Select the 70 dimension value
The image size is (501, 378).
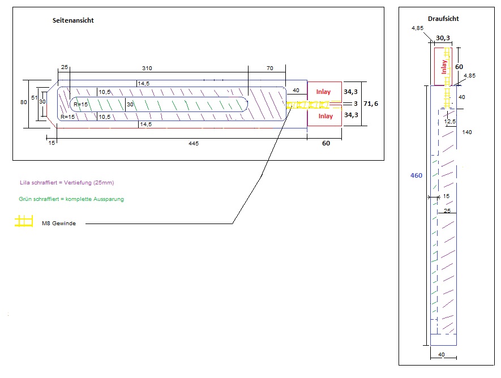coord(269,68)
